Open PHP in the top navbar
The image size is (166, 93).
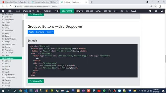click(57, 11)
